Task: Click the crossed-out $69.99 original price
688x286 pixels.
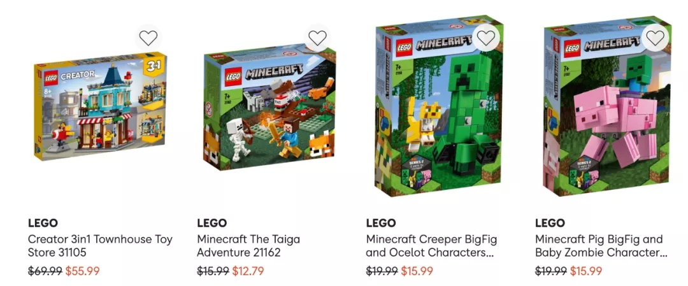Action: [45, 271]
